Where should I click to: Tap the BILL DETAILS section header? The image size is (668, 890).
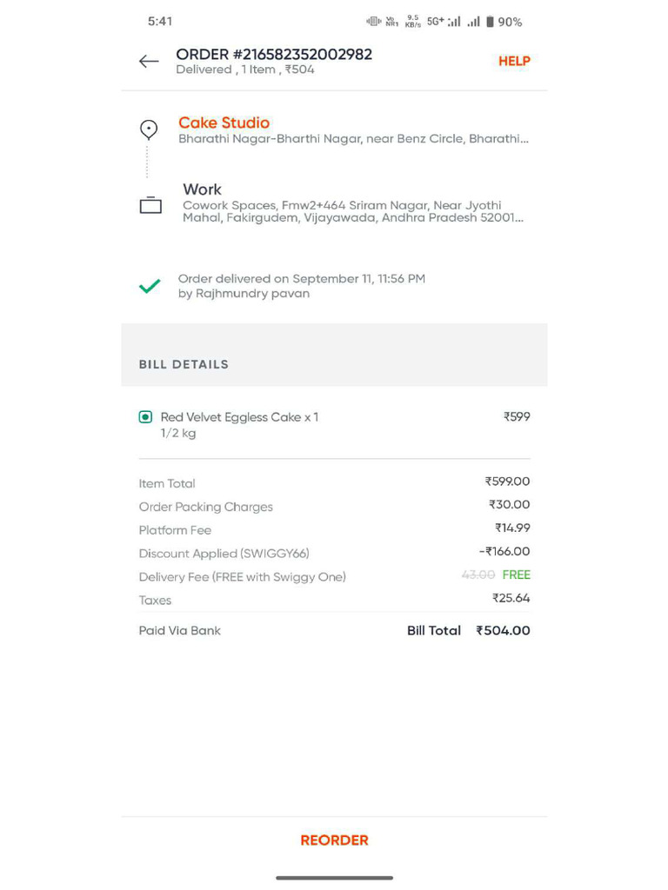[x=184, y=364]
